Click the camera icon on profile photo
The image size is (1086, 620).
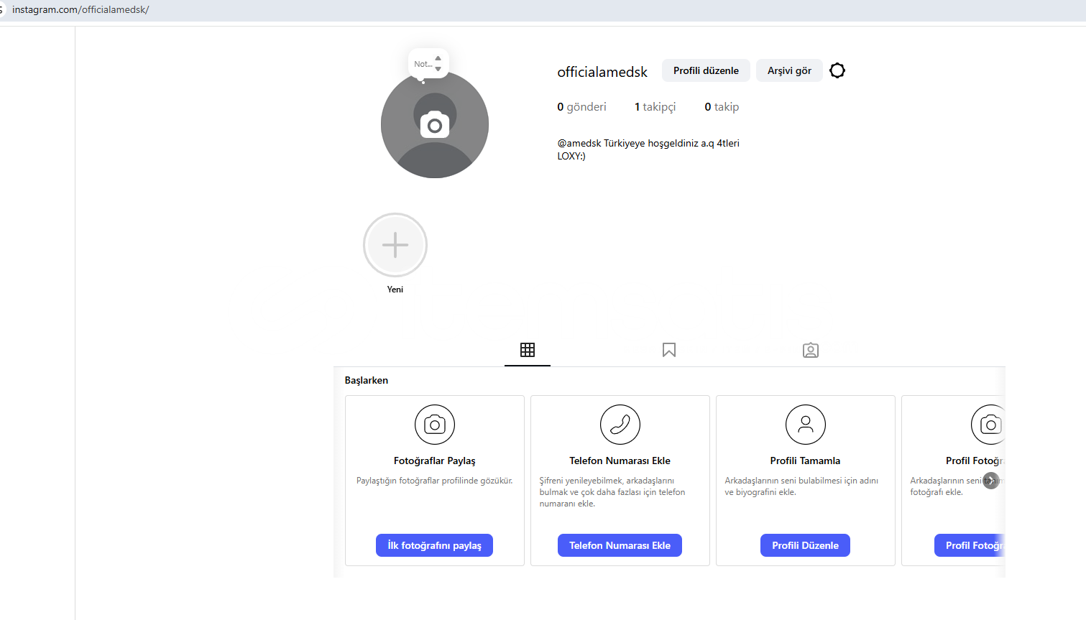[x=435, y=125]
